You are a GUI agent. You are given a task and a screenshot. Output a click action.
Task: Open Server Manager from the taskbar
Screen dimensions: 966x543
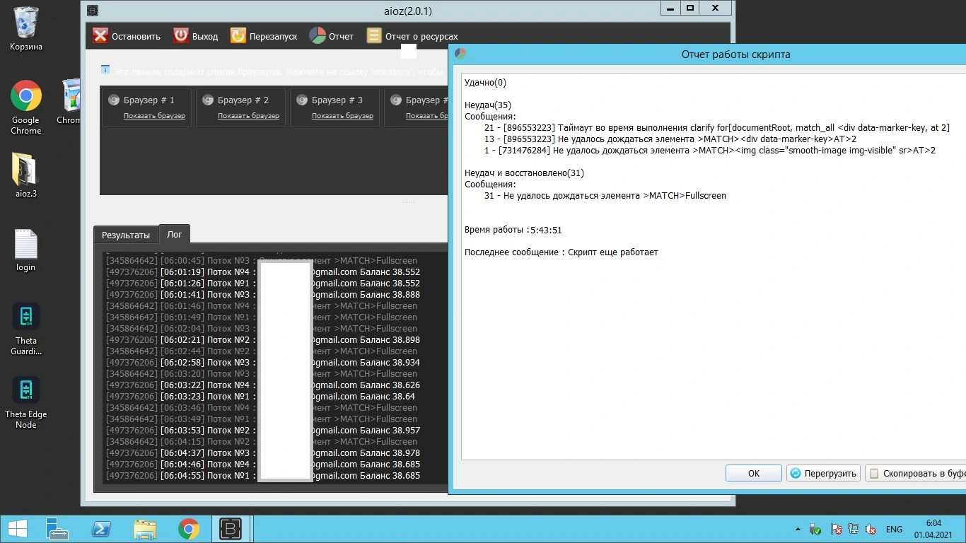point(57,529)
